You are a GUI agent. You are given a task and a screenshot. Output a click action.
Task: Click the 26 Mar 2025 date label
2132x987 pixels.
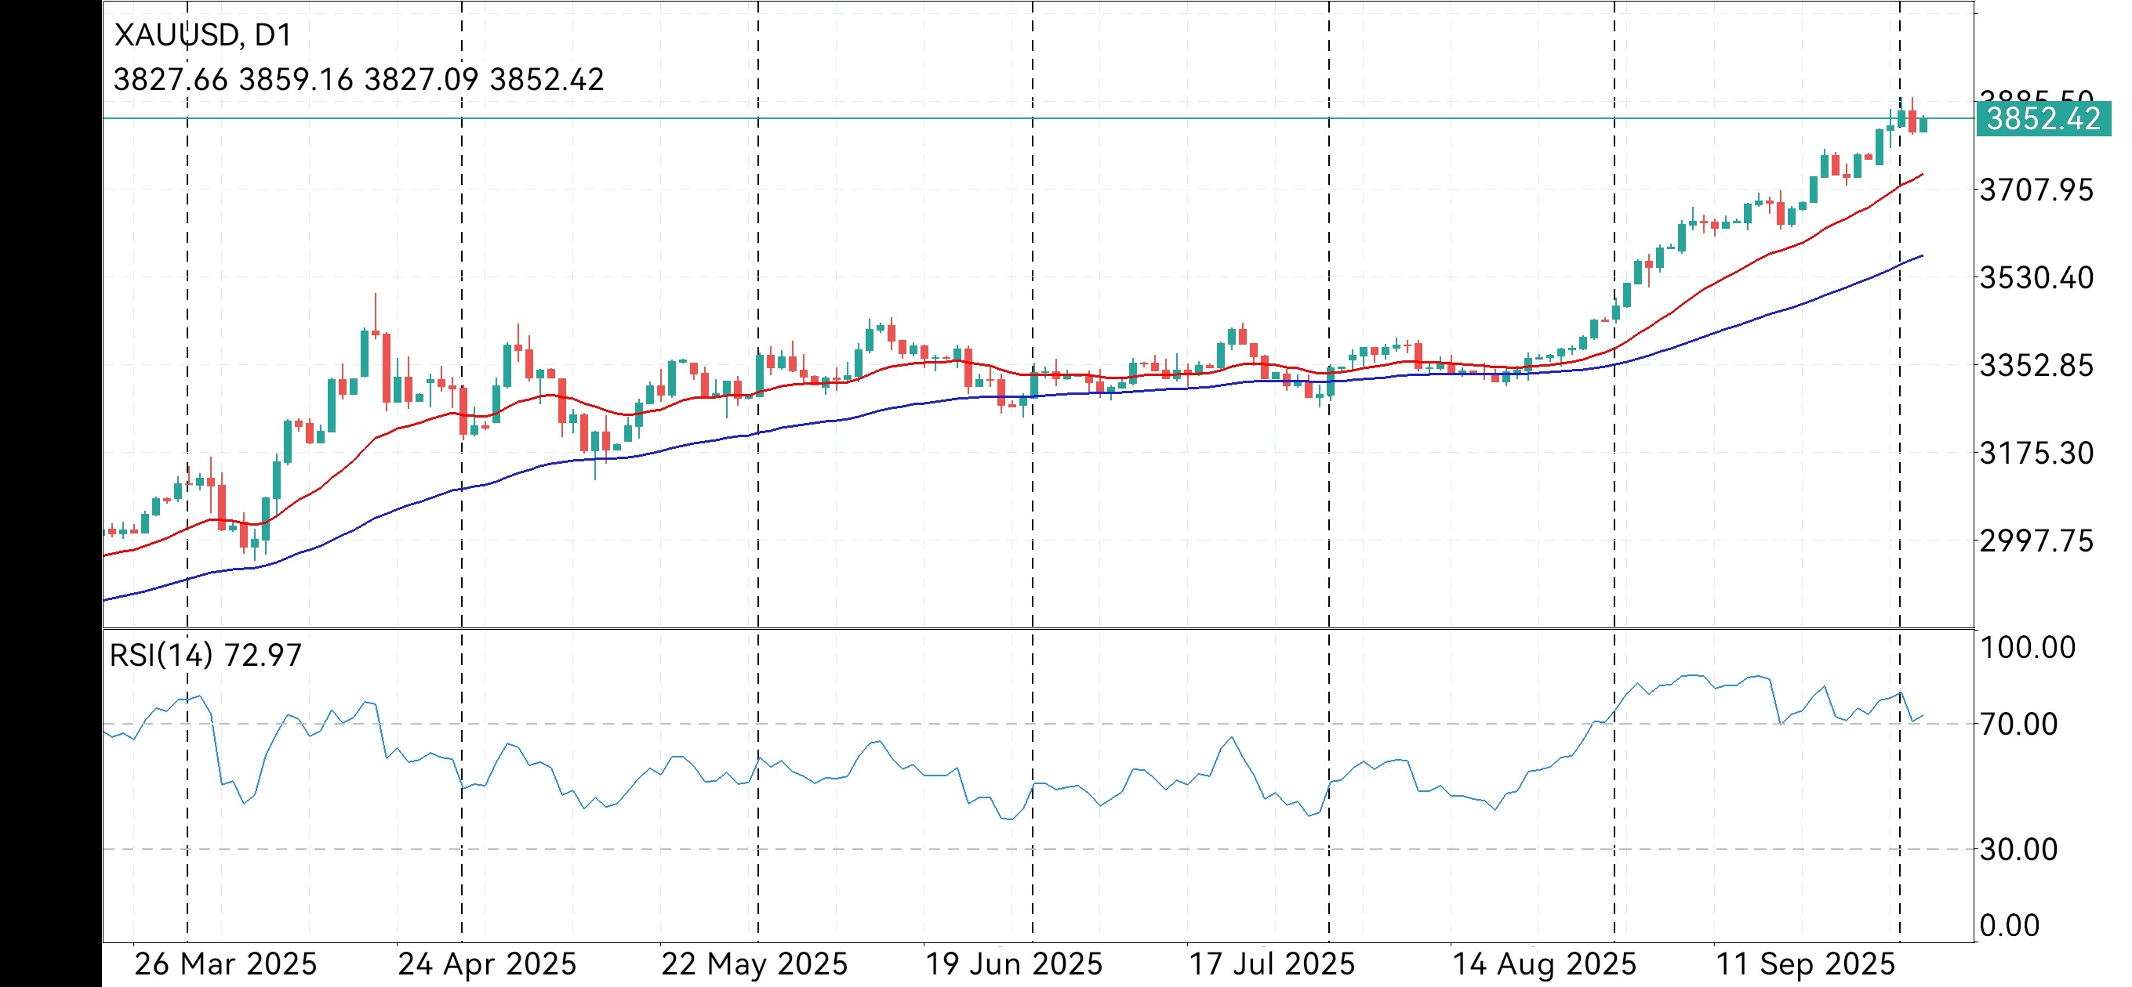(x=225, y=963)
